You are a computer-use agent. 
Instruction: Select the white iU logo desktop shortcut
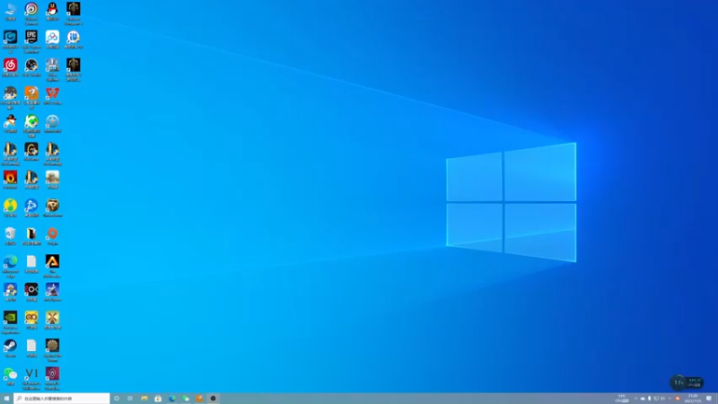pos(74,40)
